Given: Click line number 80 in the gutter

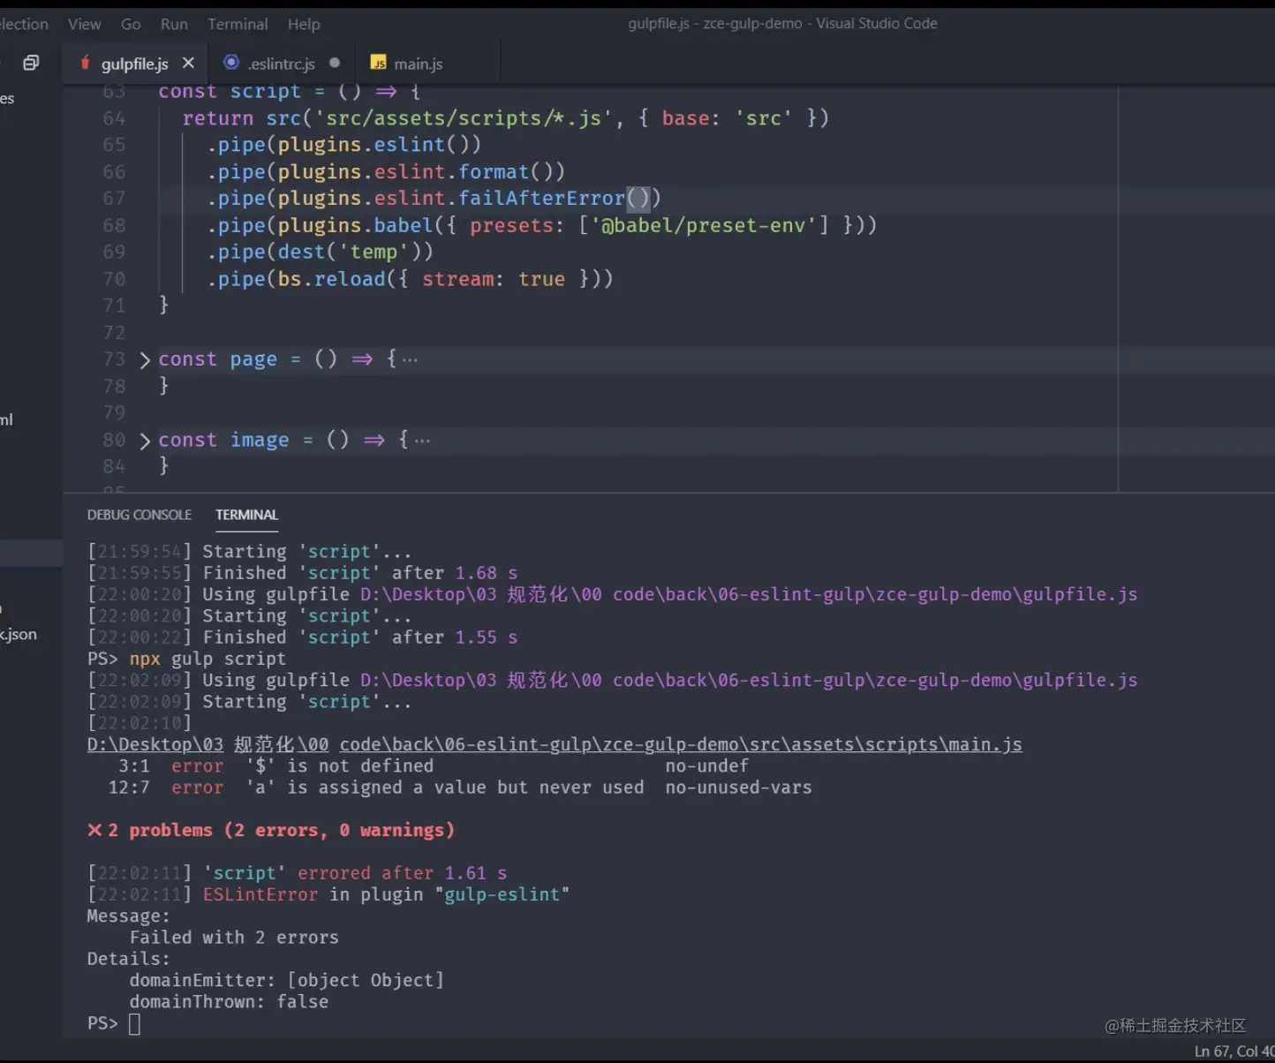Looking at the screenshot, I should click(114, 440).
